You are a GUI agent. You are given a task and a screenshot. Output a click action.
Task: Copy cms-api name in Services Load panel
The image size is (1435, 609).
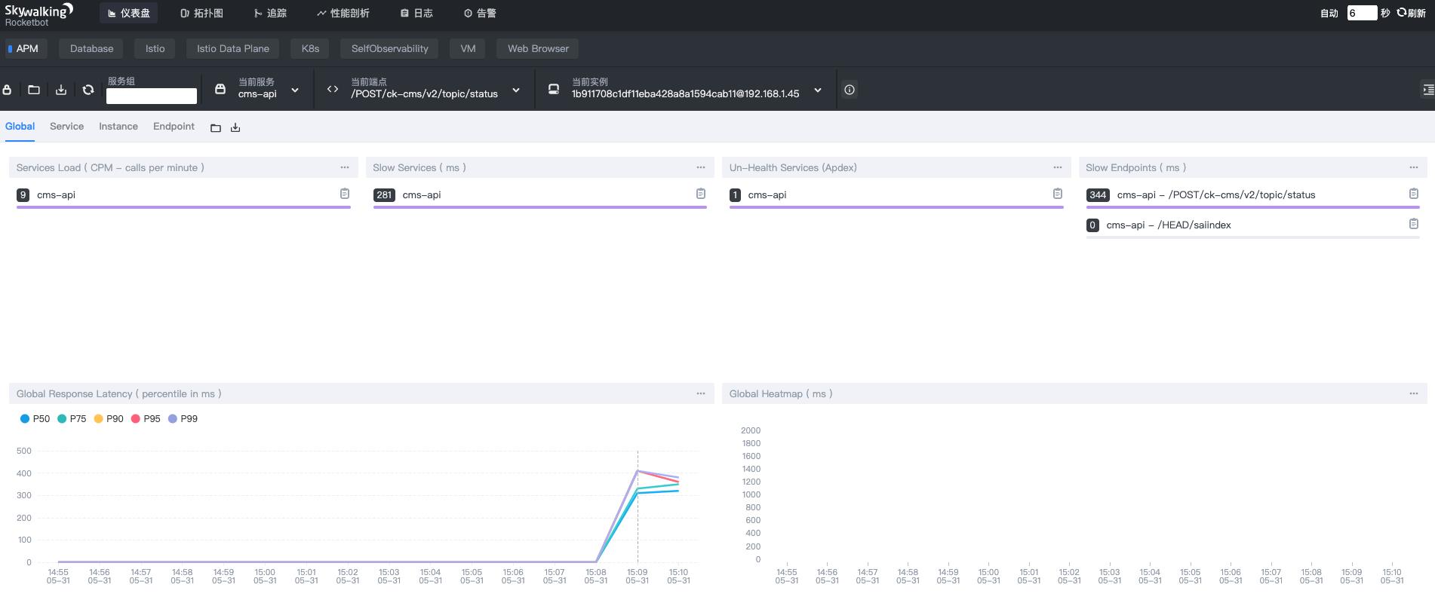point(345,194)
